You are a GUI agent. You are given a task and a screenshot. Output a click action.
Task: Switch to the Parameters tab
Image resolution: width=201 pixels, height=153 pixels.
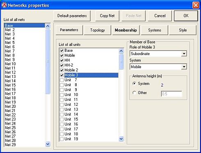pyautogui.click(x=69, y=30)
